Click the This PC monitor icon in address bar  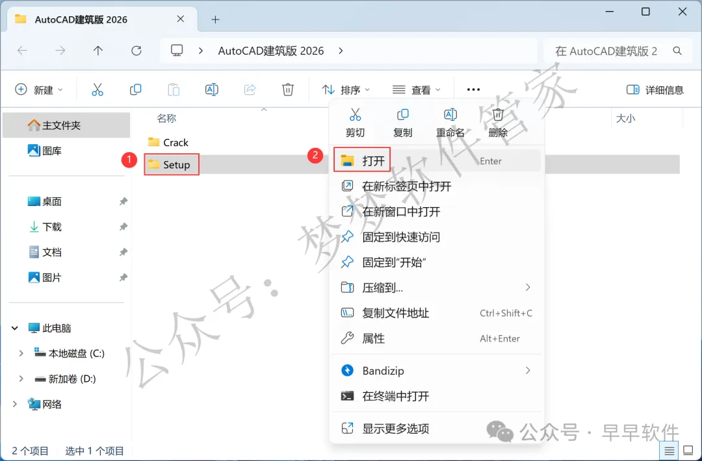pyautogui.click(x=177, y=51)
